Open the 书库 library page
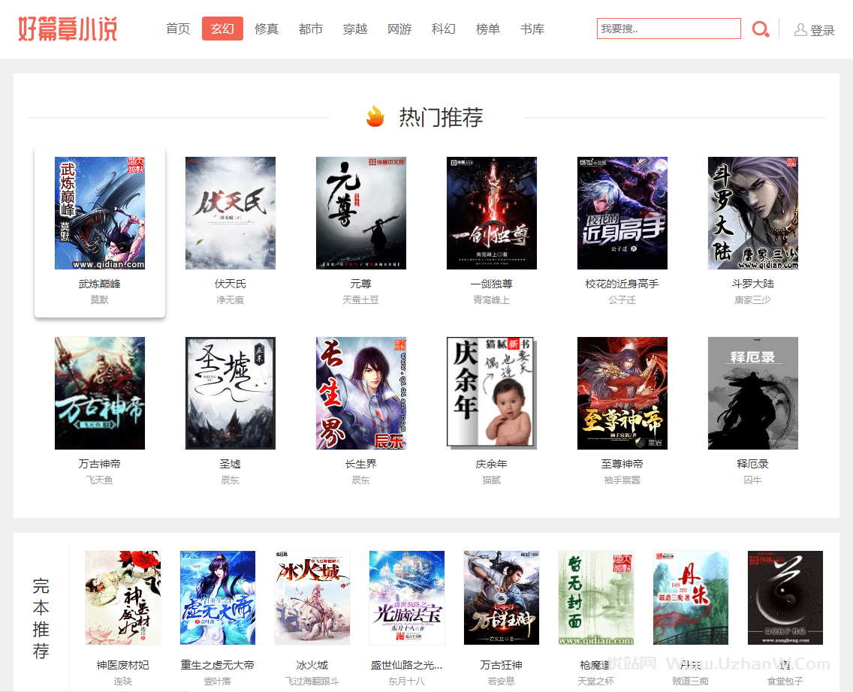 [x=532, y=29]
